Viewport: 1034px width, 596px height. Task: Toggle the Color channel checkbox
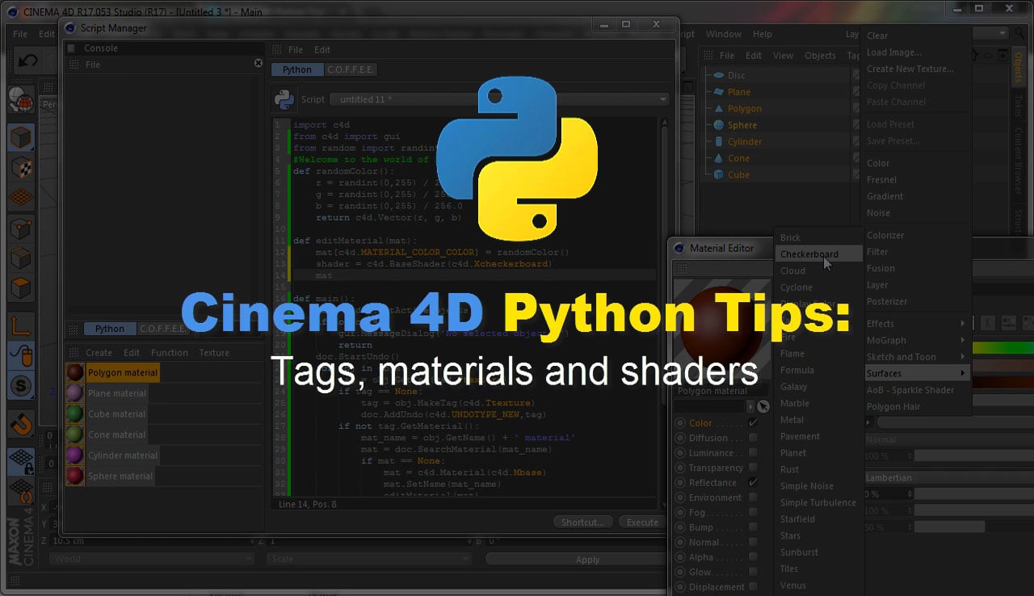(753, 422)
